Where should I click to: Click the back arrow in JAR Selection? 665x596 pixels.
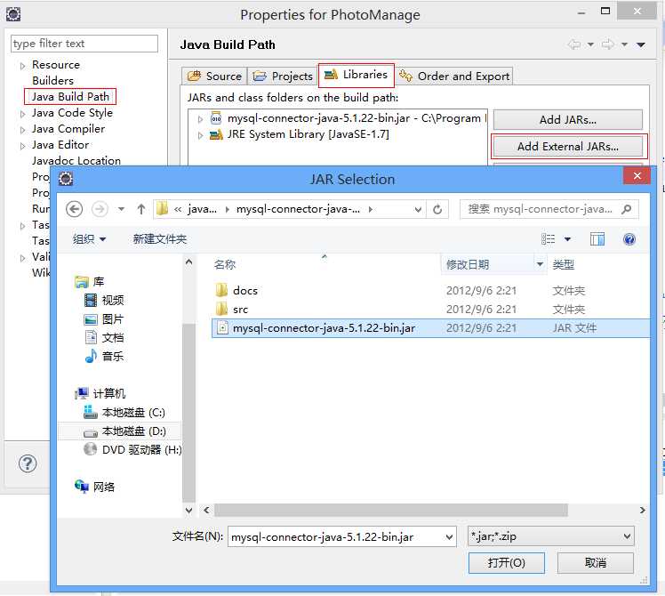pyautogui.click(x=74, y=209)
